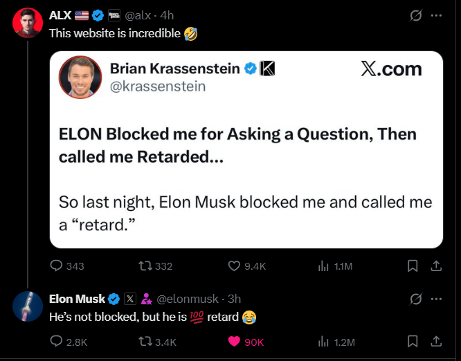Open Brian Krassenstein's quoted post image
Viewport: 461px width, 361px height.
[x=246, y=149]
